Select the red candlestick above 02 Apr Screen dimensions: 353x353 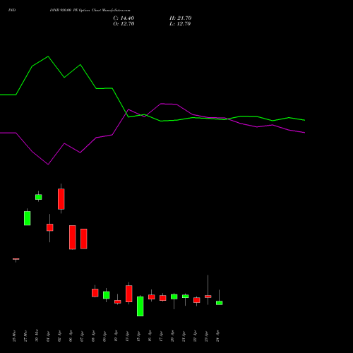[x=61, y=199]
